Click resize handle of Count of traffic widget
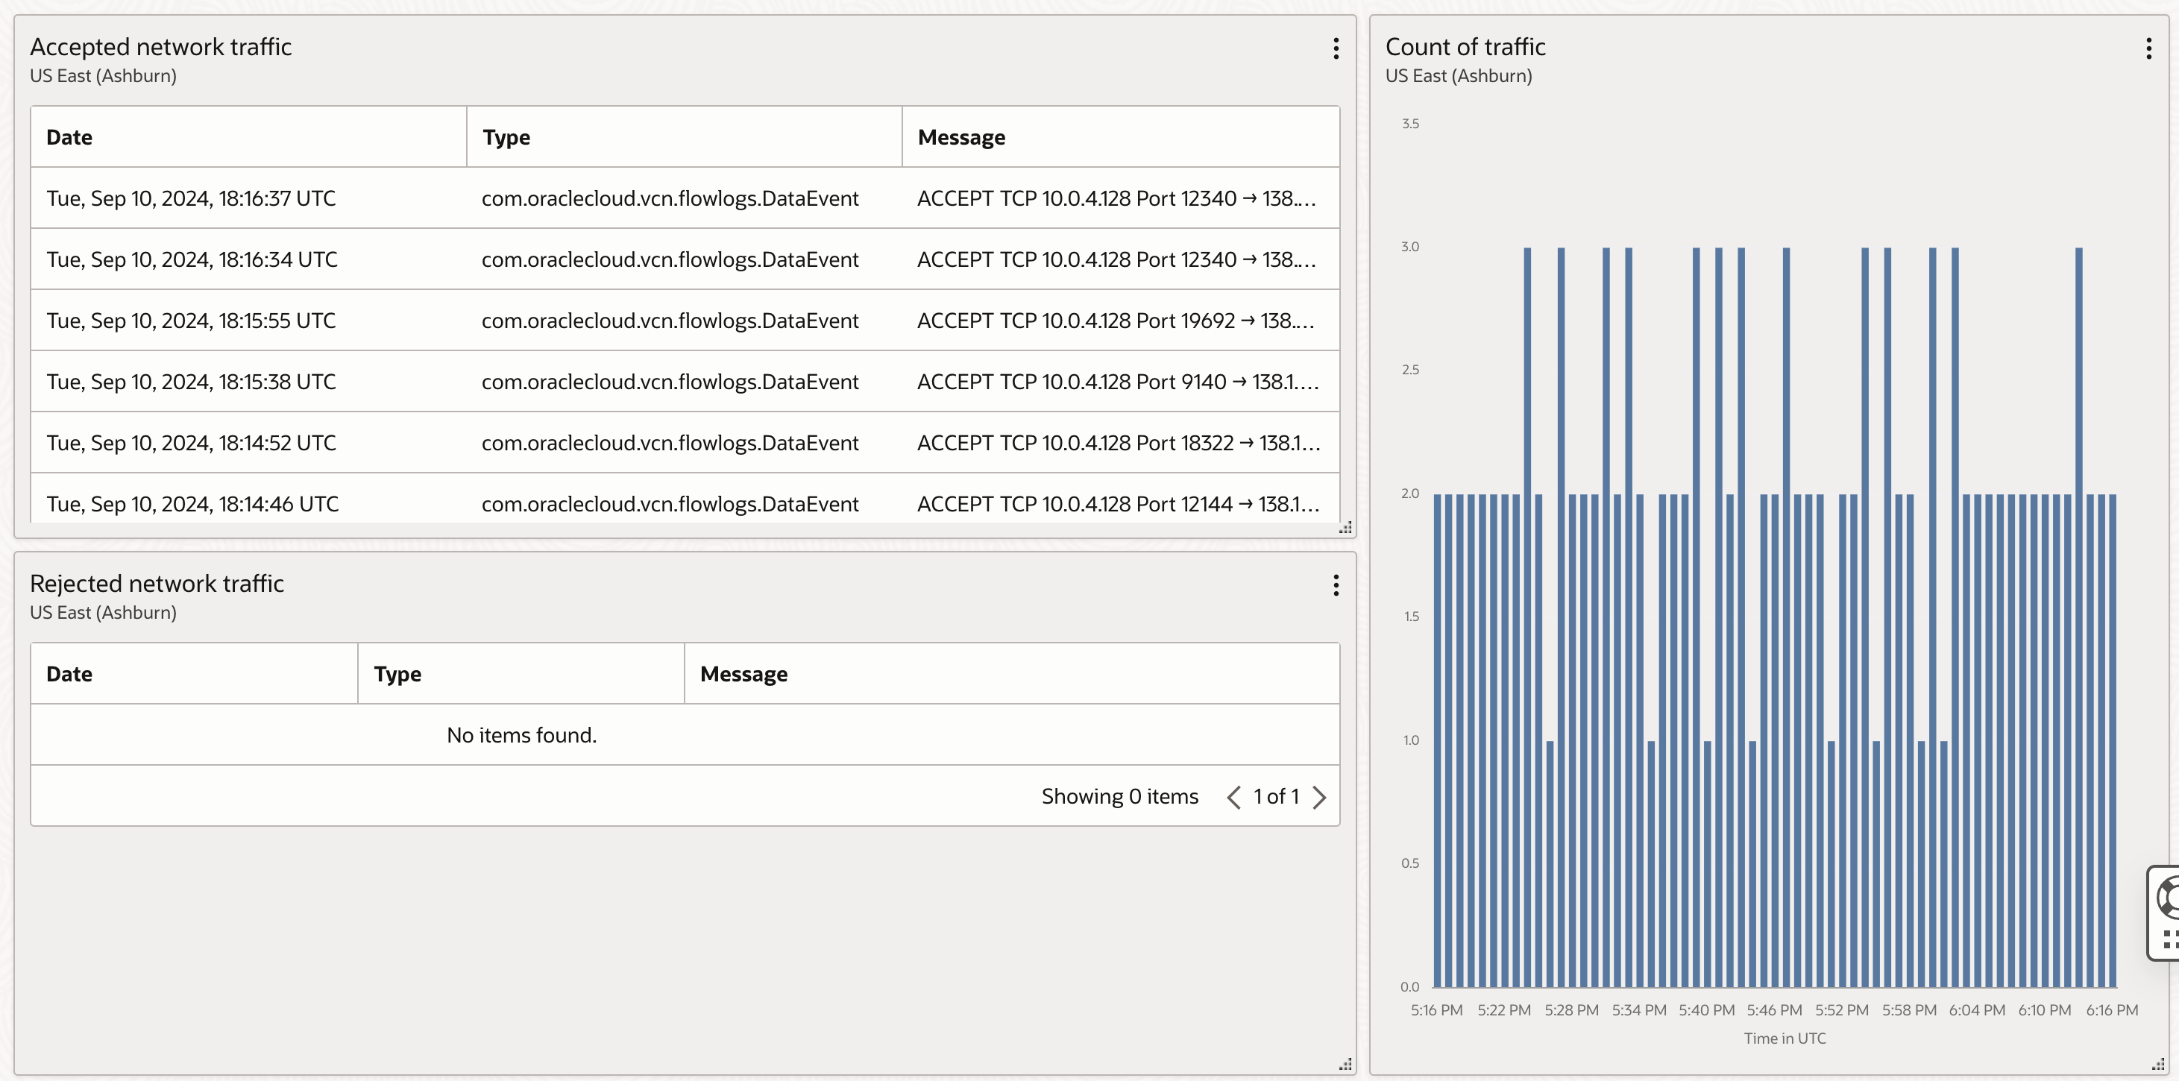2179x1081 pixels. pos(2158,1064)
